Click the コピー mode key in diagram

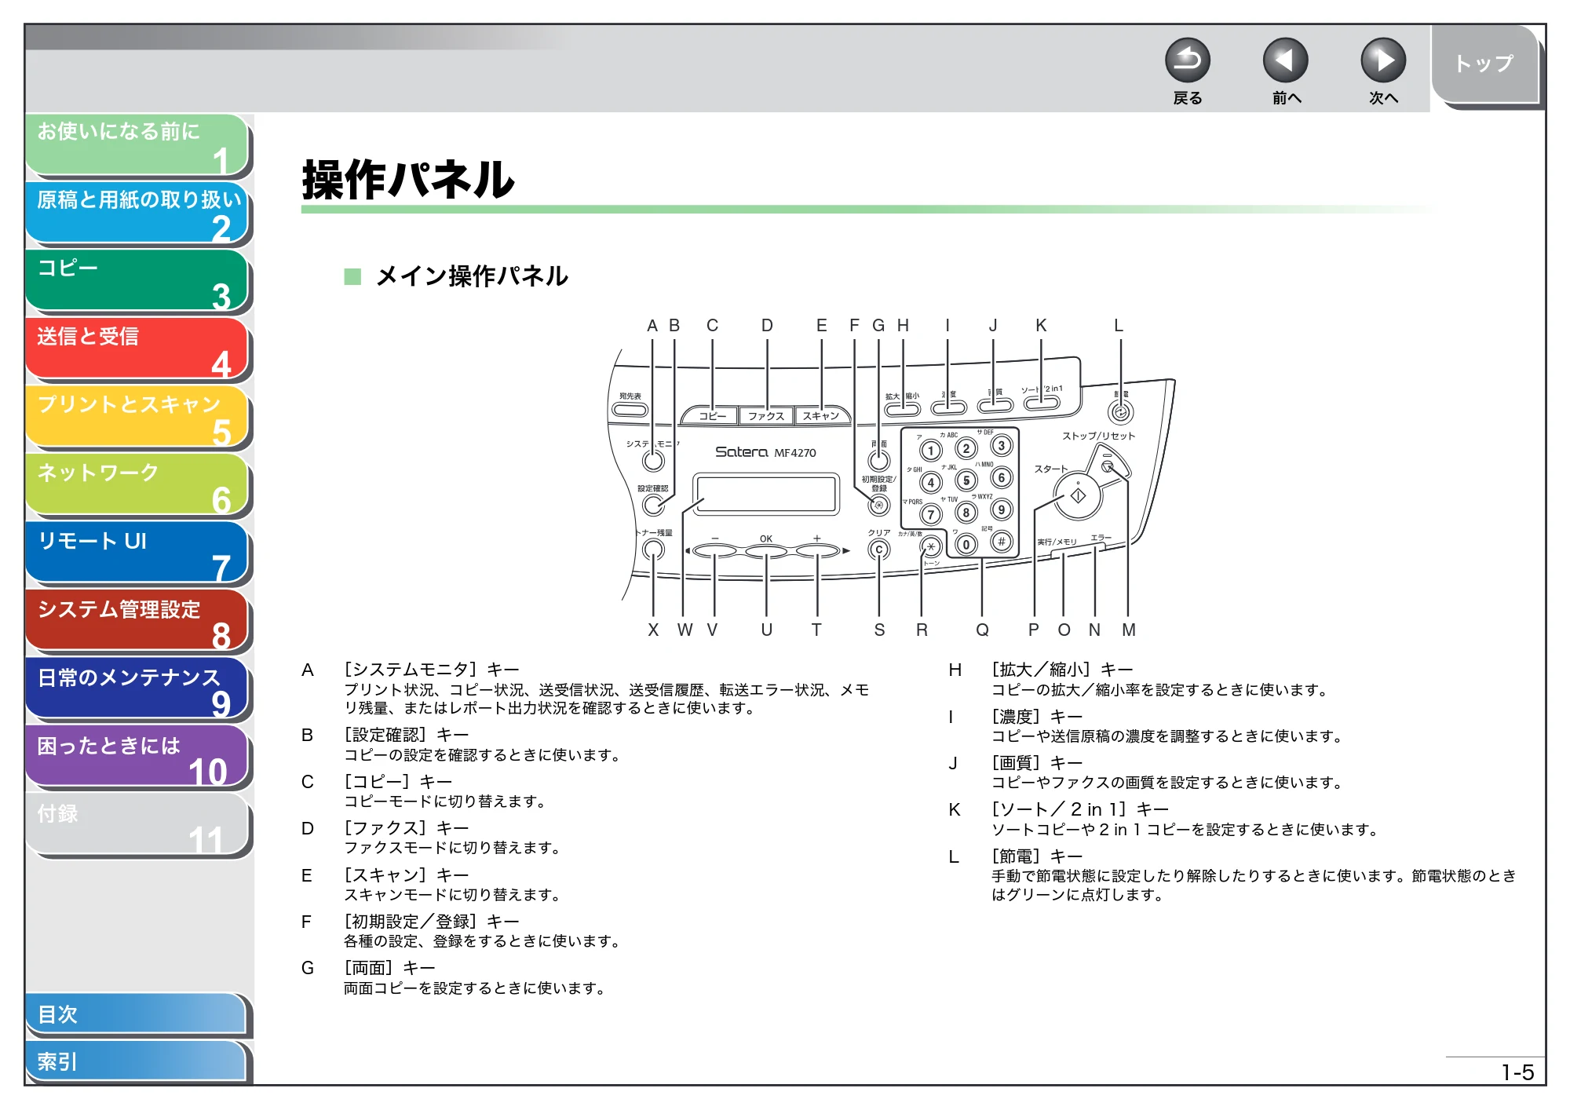click(x=712, y=415)
